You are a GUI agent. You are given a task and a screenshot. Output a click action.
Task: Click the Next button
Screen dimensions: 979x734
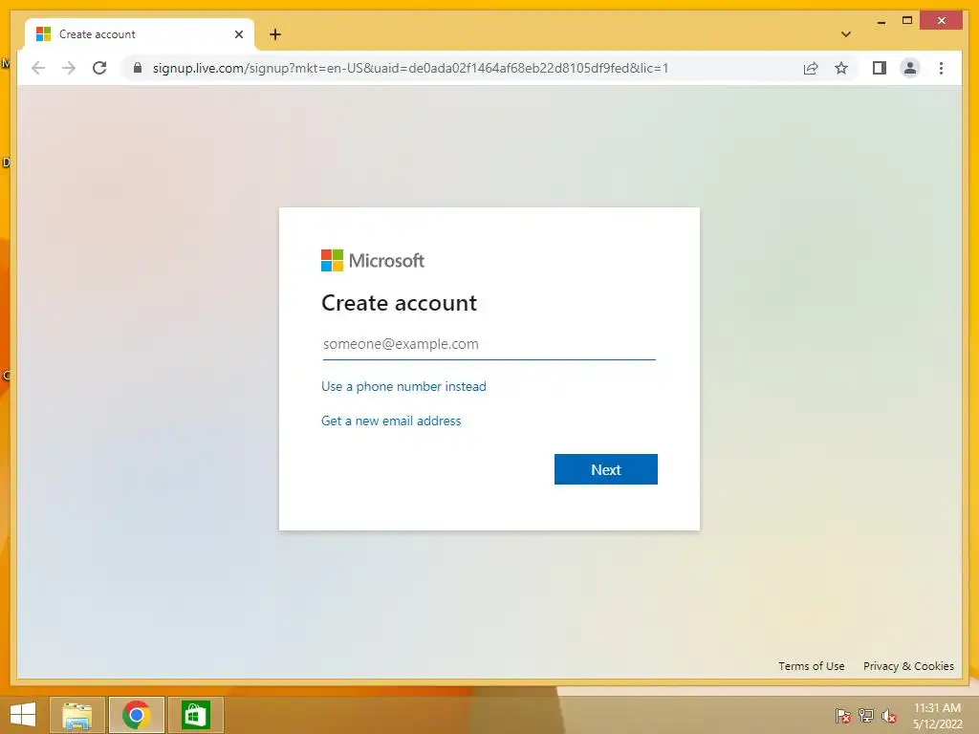[605, 469]
